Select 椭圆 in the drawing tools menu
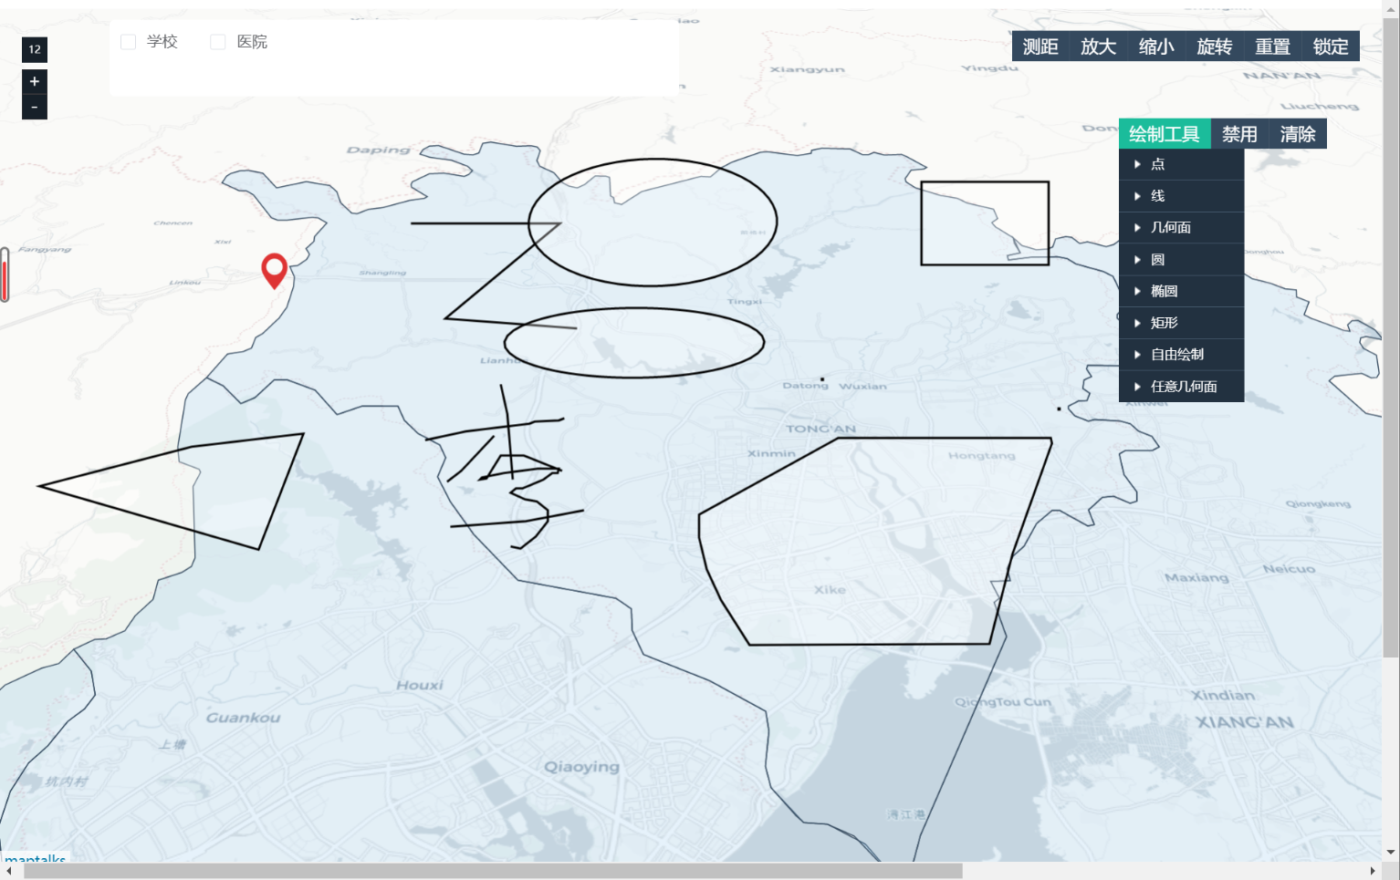Image resolution: width=1400 pixels, height=880 pixels. pyautogui.click(x=1181, y=291)
